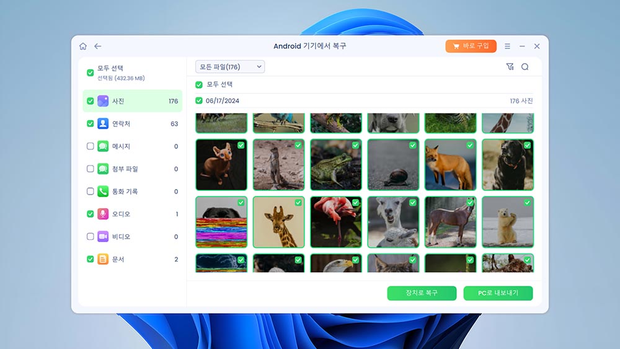
Task: Open the 모든 파일(176) dropdown
Action: click(230, 67)
